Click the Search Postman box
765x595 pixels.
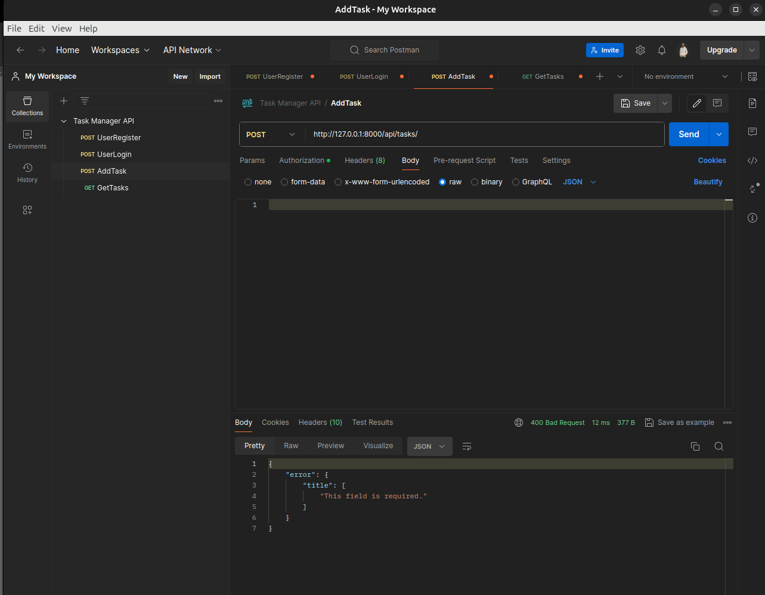click(x=385, y=50)
